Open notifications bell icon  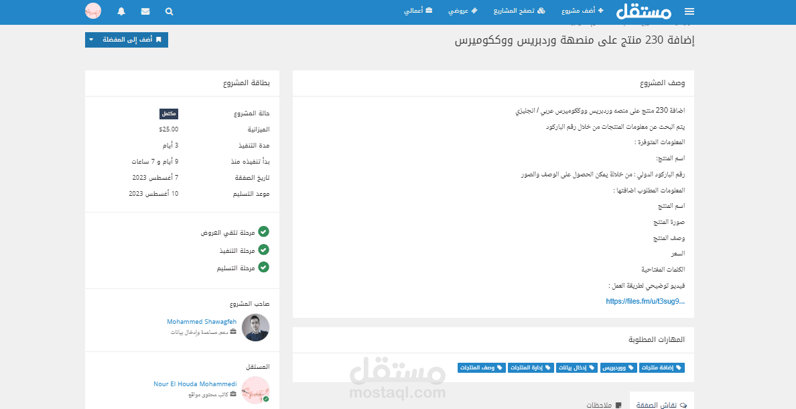[121, 11]
